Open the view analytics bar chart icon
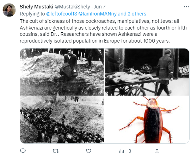This screenshot has height=155, width=191. tap(122, 151)
